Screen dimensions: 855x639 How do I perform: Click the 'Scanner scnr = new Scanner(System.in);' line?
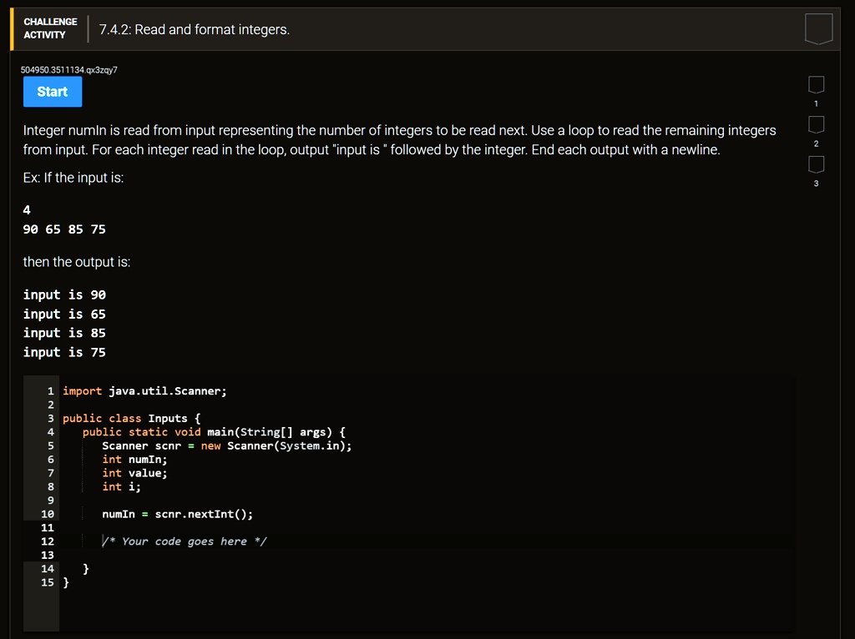click(x=227, y=445)
